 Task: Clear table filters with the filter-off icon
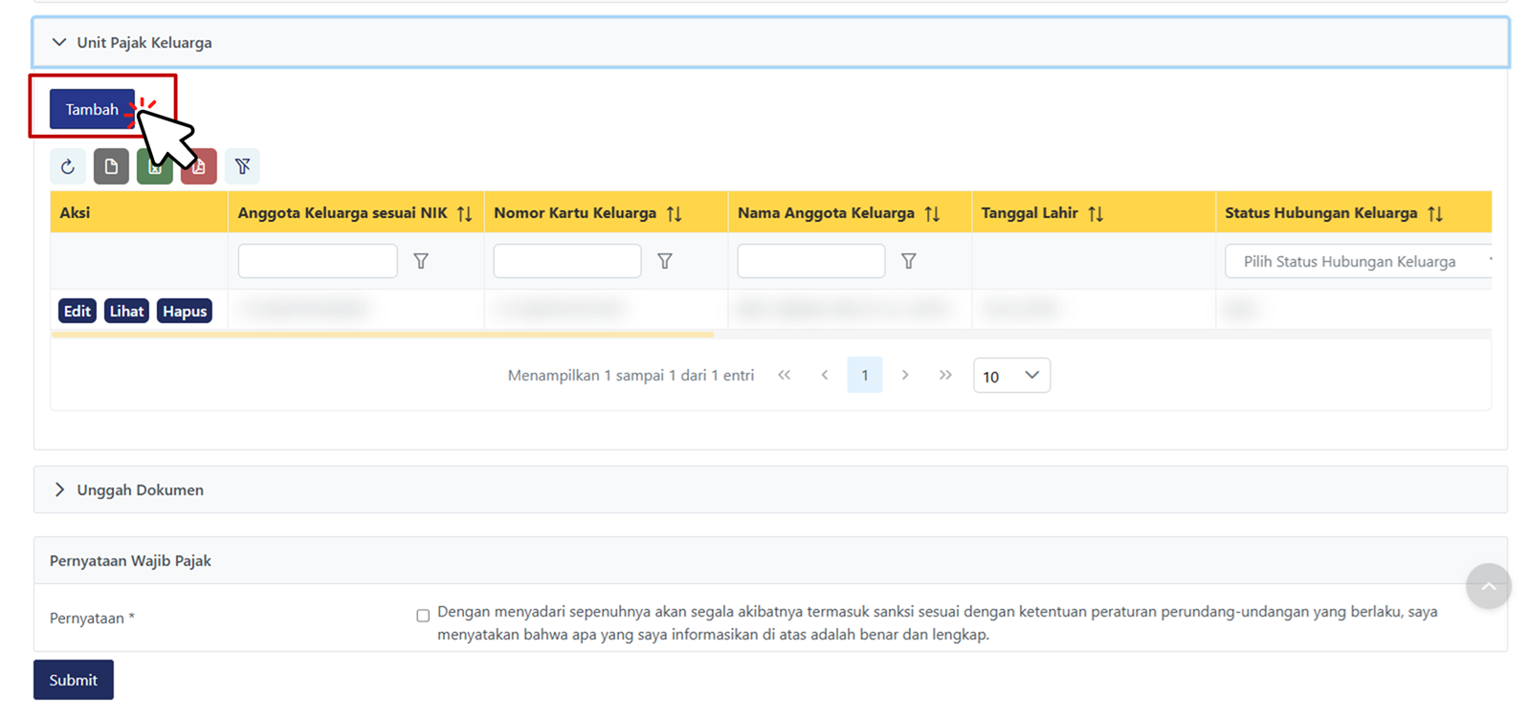coord(242,166)
